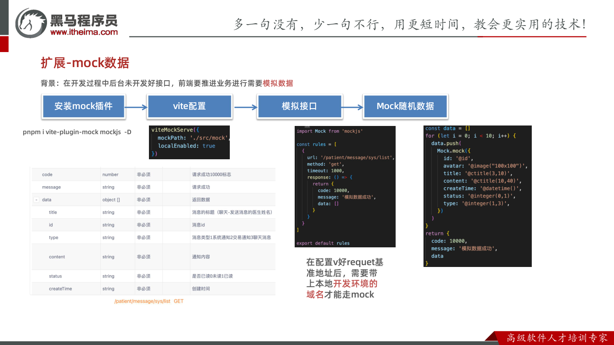Click the object [] type cell
Image resolution: width=614 pixels, height=345 pixels.
(111, 200)
